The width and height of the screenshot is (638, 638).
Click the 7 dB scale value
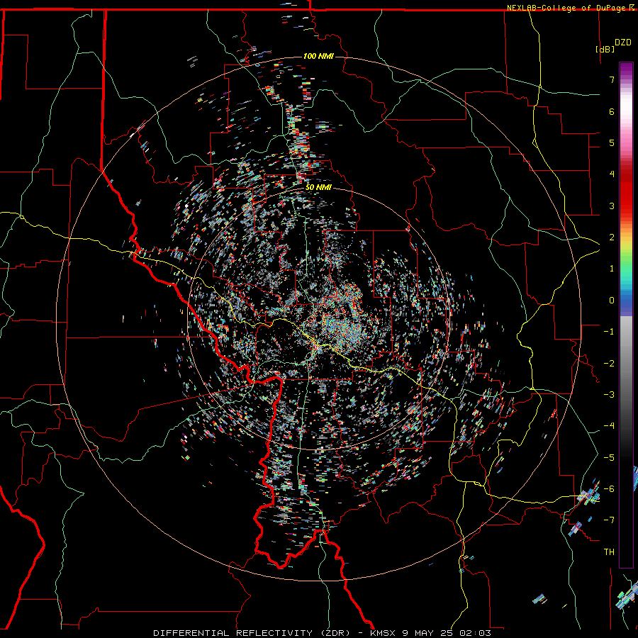[612, 79]
